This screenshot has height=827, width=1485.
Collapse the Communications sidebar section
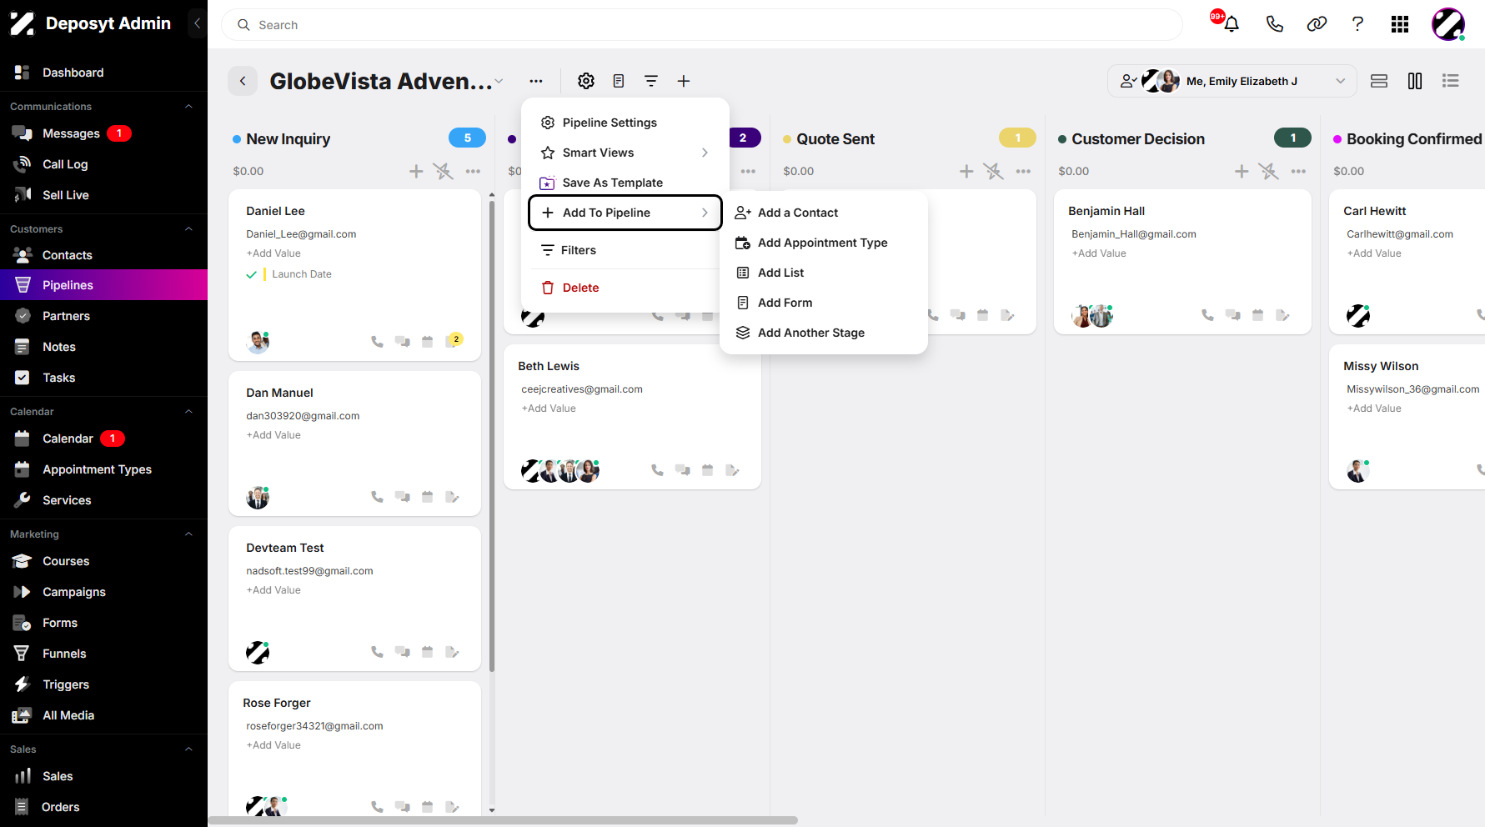188,107
